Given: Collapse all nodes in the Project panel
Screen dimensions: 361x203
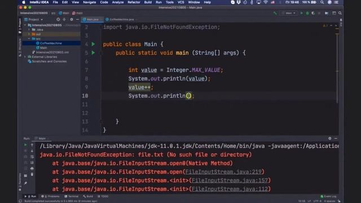Looking at the screenshot, I should [64, 20].
